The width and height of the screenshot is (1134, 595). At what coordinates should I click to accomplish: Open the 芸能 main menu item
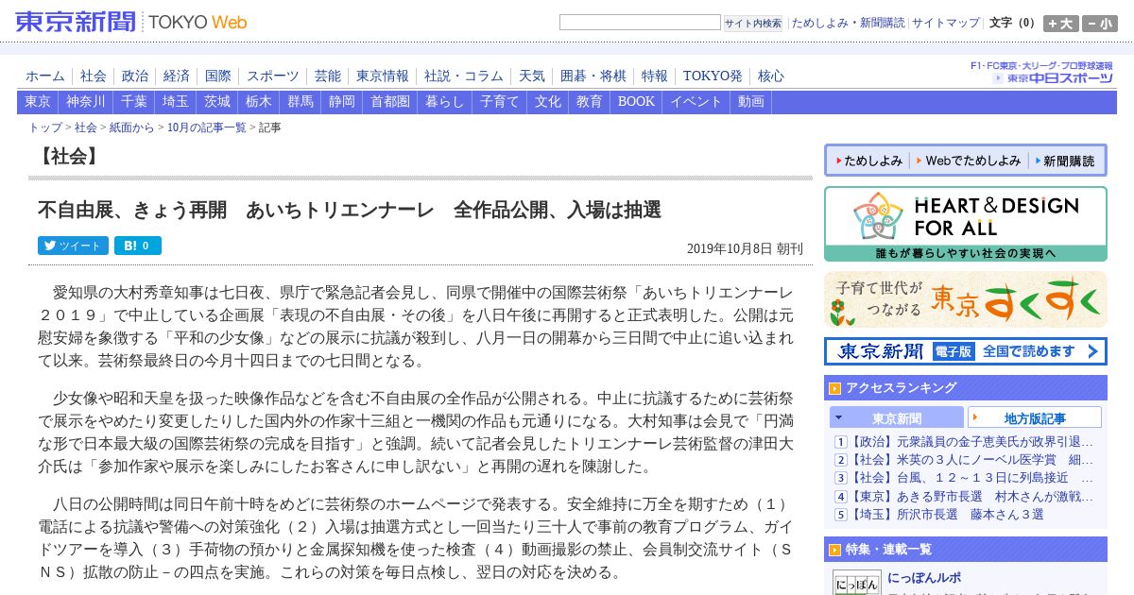[328, 76]
